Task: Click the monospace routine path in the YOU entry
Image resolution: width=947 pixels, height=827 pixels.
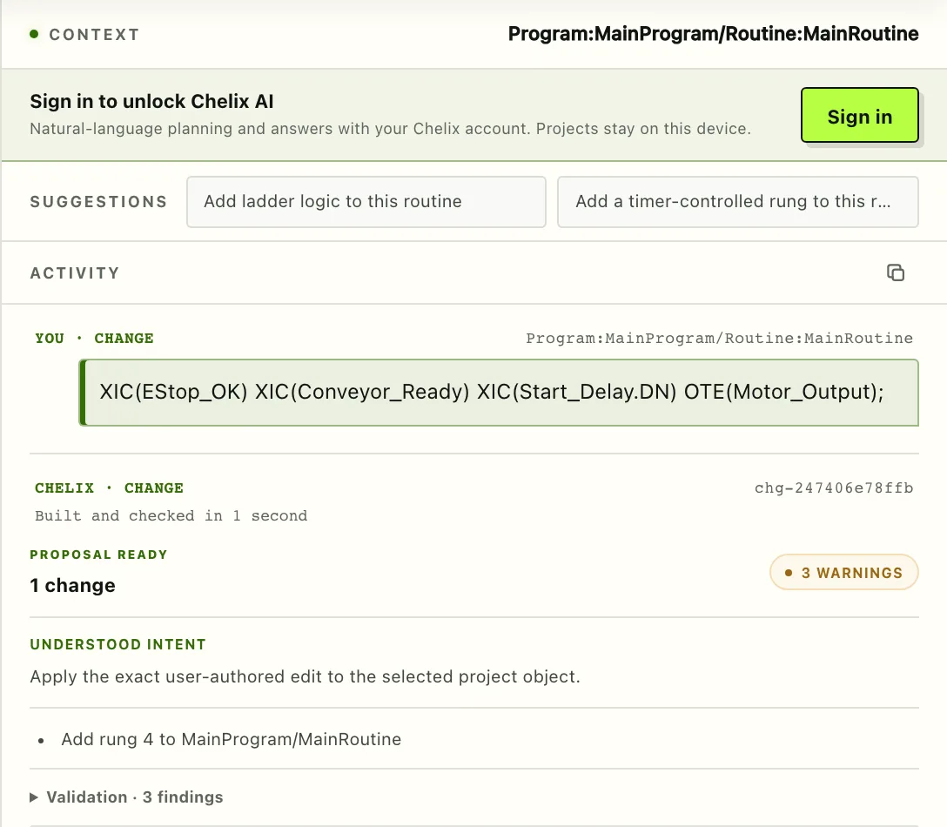Action: 719,338
